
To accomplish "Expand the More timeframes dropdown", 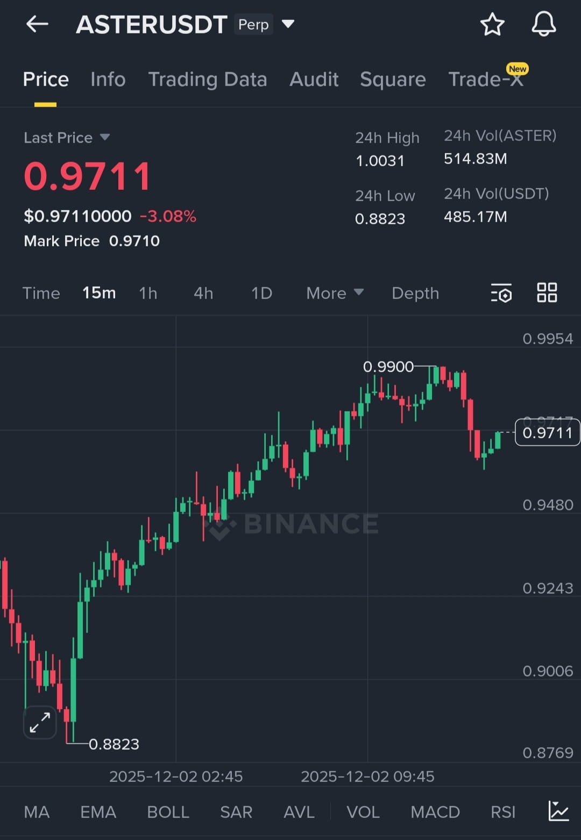I will click(x=335, y=293).
